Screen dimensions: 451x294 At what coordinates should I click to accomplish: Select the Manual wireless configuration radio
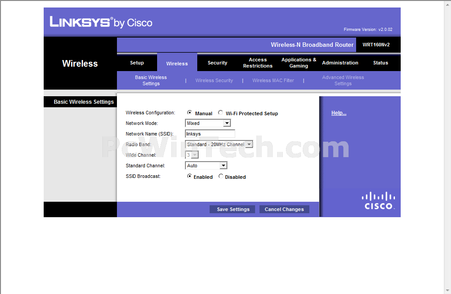click(189, 113)
